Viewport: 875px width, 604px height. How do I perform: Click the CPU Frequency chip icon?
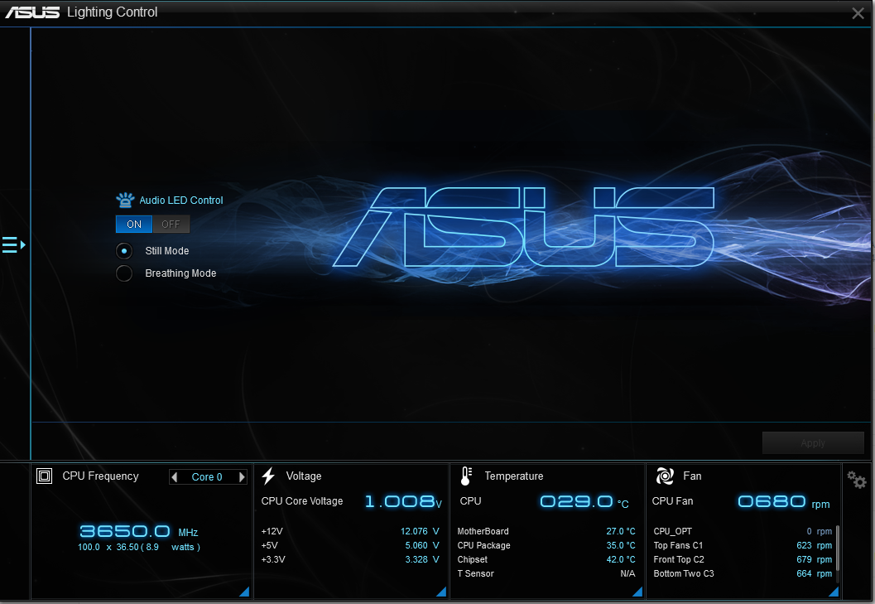click(x=44, y=476)
